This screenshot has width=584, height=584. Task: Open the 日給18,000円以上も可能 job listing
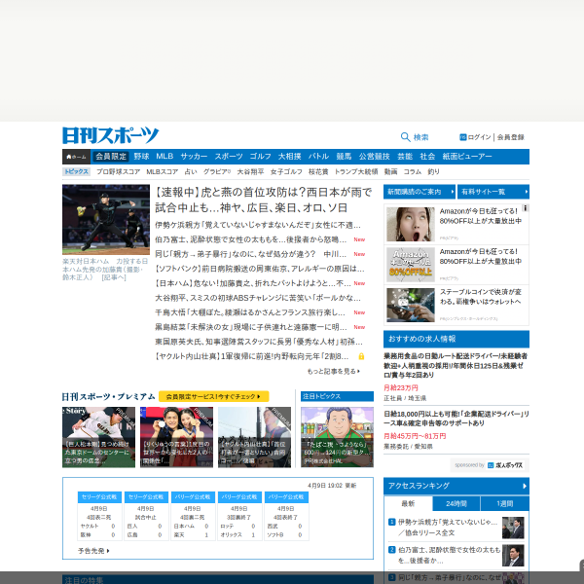(456, 419)
